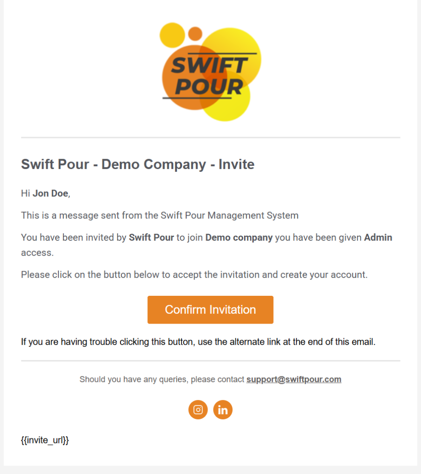The image size is (421, 474).
Task: Click the divider line below the logo
Action: [210, 137]
